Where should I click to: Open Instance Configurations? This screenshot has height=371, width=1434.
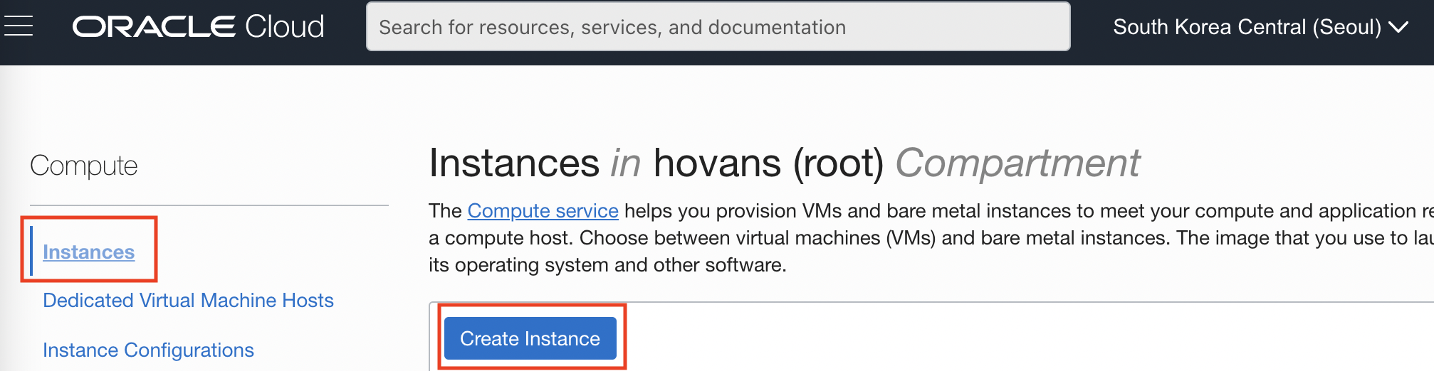click(x=148, y=350)
